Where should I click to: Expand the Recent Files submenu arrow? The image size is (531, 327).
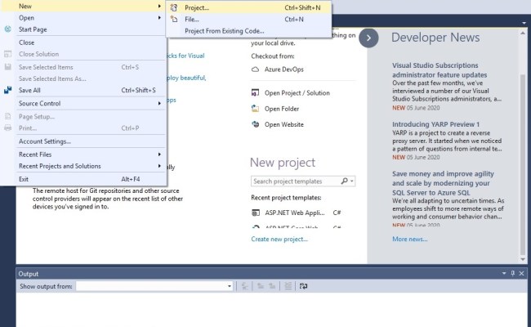coord(159,155)
